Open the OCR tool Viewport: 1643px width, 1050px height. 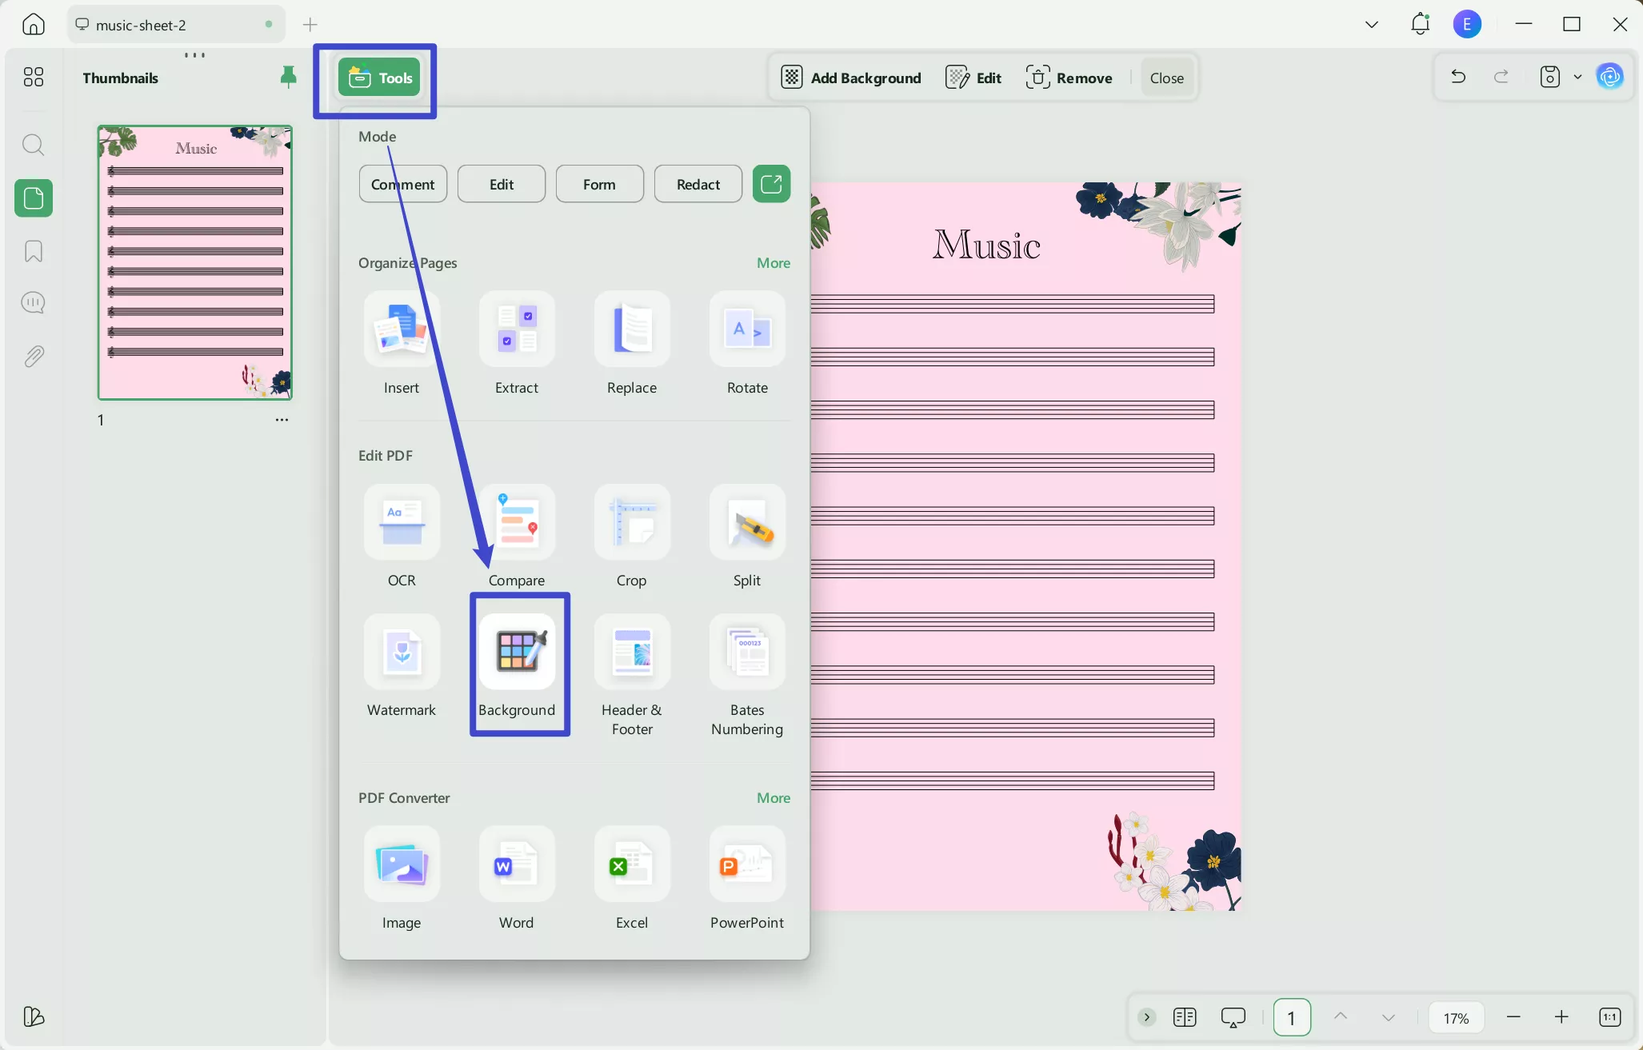(402, 523)
